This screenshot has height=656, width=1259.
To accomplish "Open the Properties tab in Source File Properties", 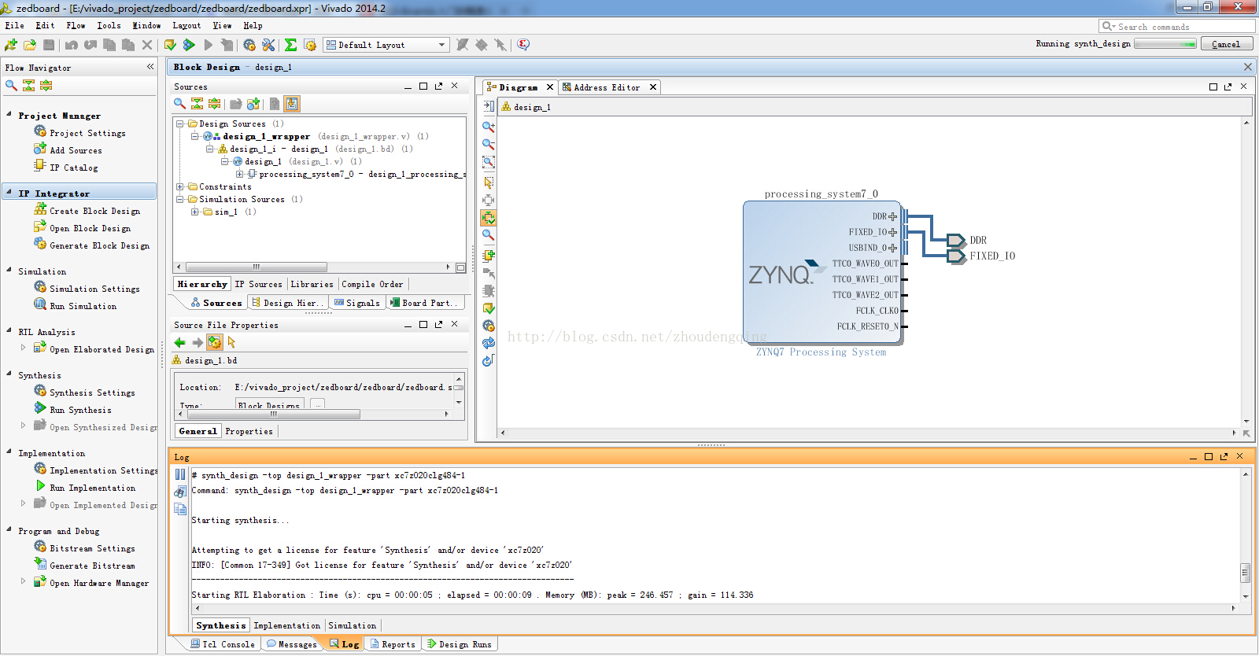I will [249, 431].
